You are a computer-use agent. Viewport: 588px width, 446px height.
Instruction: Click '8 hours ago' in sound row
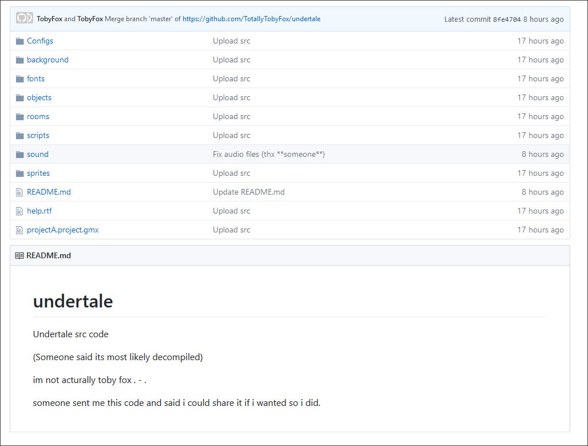(x=543, y=155)
